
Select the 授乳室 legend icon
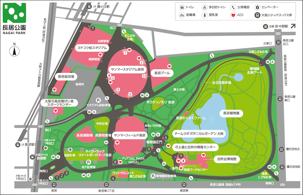click(205, 15)
